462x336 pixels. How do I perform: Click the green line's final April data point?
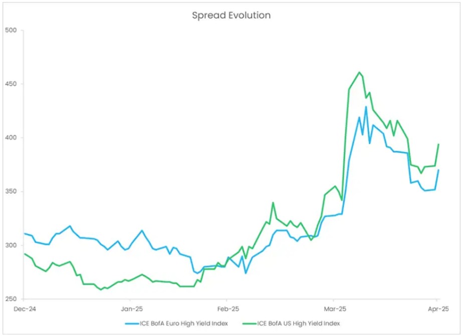click(x=438, y=144)
